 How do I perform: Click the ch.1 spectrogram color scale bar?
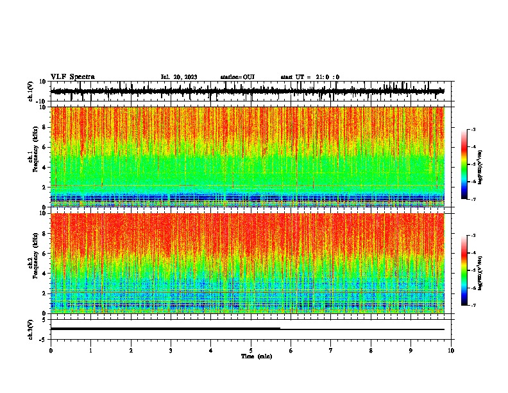[464, 164]
